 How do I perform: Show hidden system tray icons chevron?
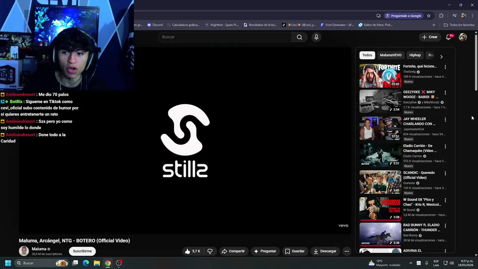[411, 263]
